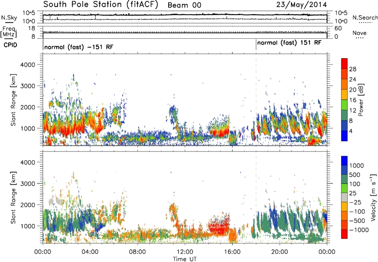Click the '3000' tick of velocity panel
Viewport: 378px width, 262px height.
point(28,183)
